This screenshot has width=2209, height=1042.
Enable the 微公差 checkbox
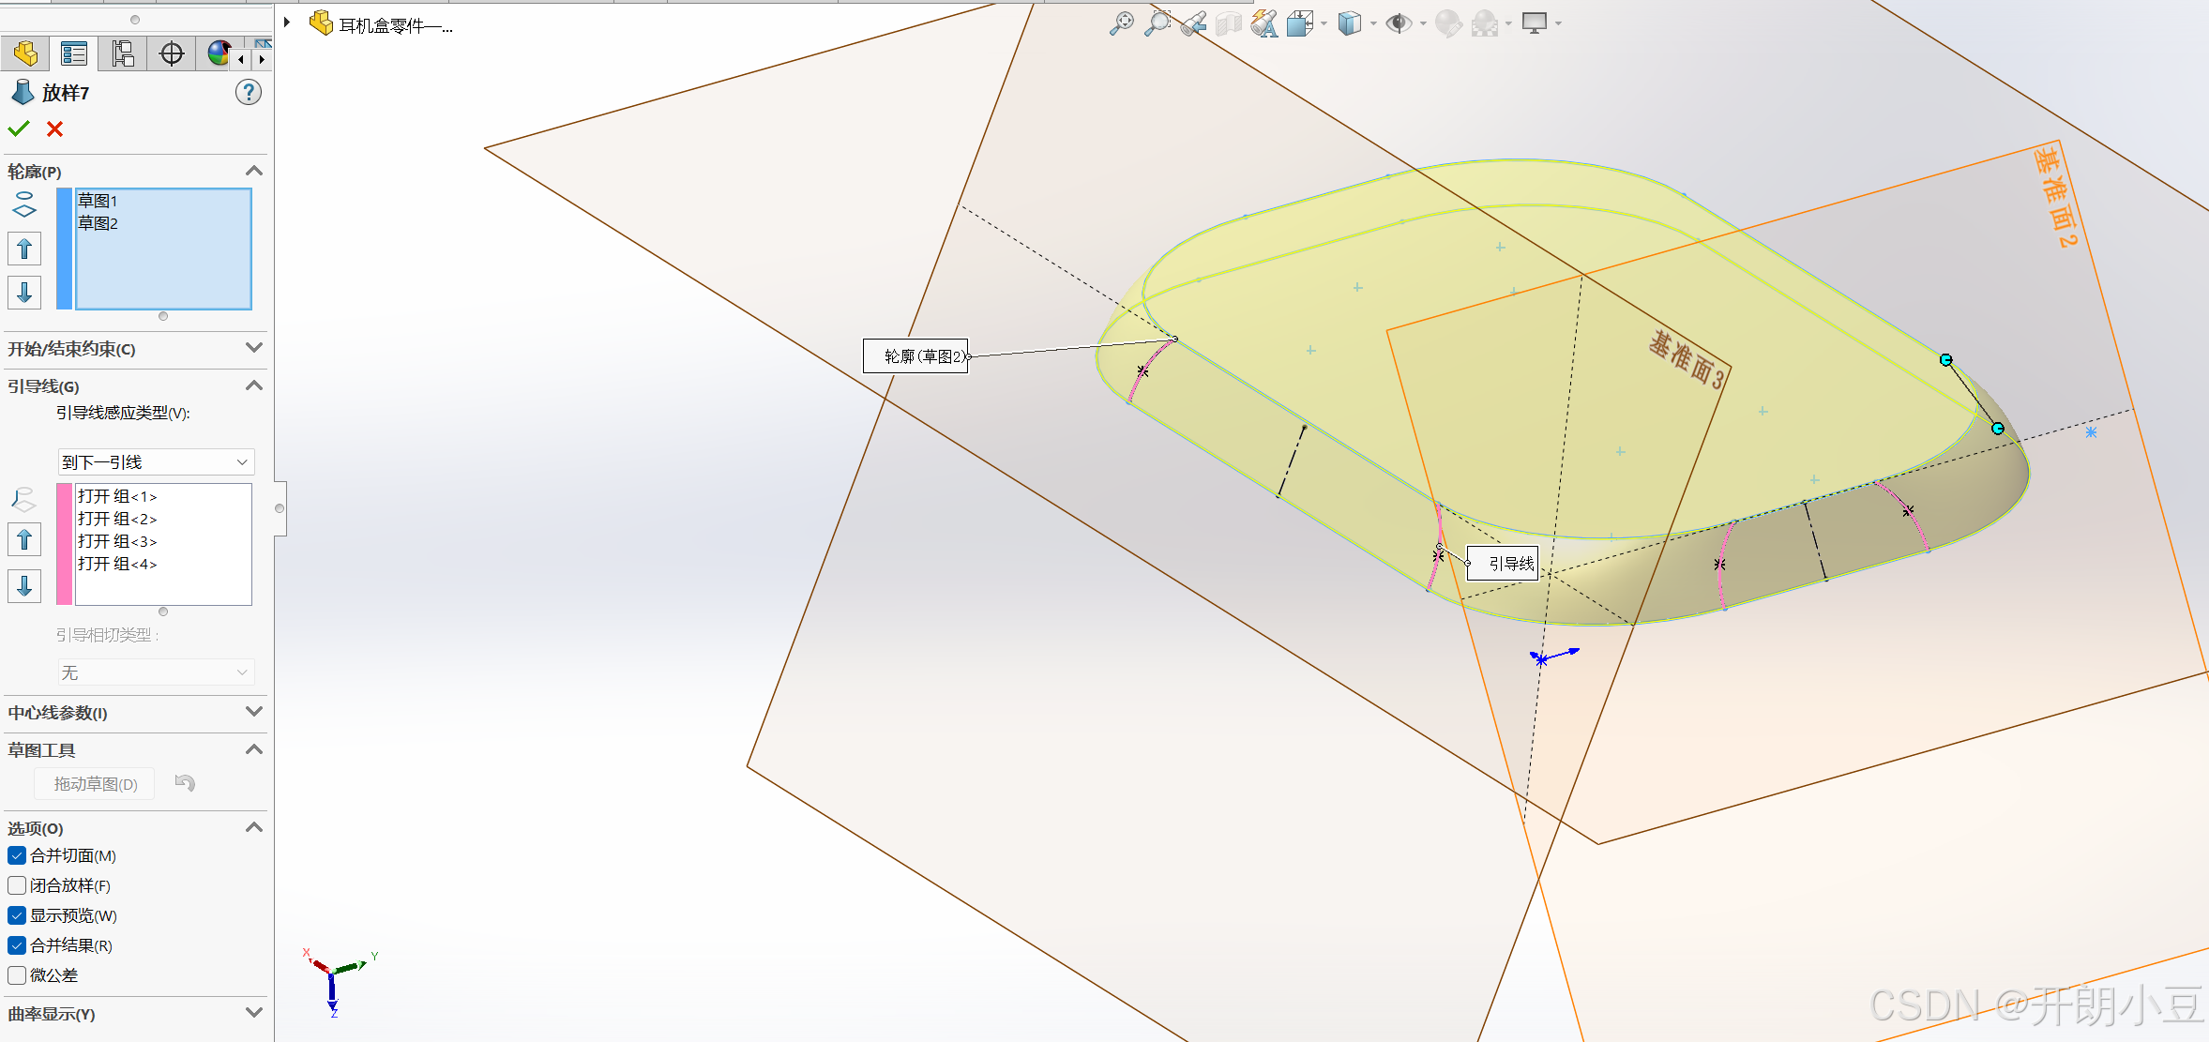pos(17,975)
